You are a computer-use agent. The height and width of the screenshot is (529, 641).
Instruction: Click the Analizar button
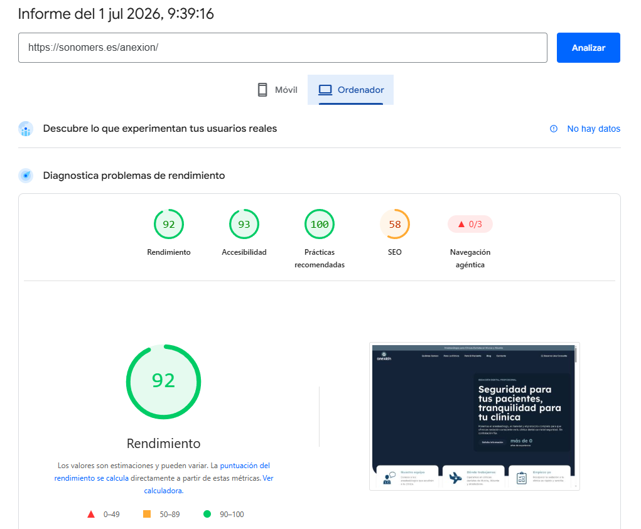click(588, 48)
